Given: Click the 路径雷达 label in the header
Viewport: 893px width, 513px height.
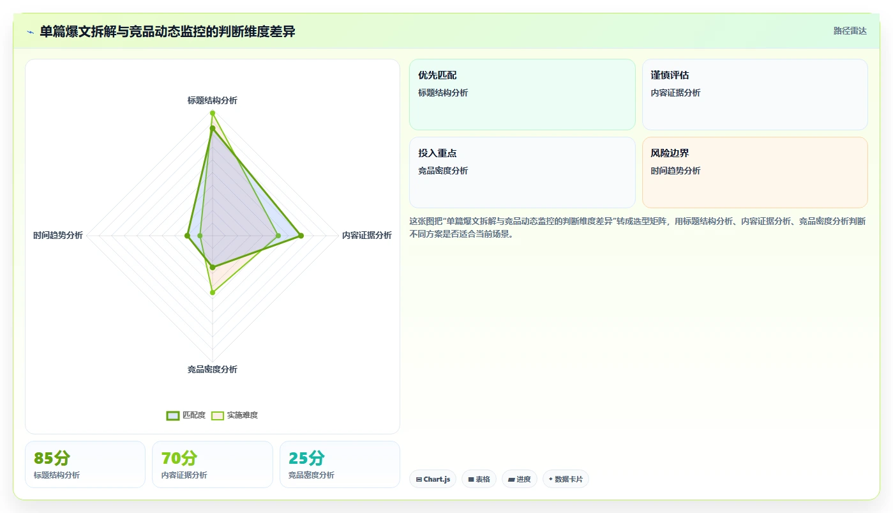Looking at the screenshot, I should pos(850,31).
